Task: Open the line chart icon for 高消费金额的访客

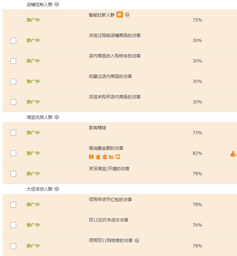Action: click(x=111, y=157)
